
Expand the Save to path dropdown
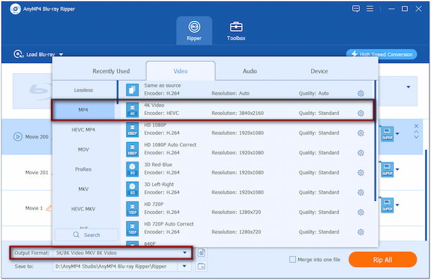click(x=185, y=266)
